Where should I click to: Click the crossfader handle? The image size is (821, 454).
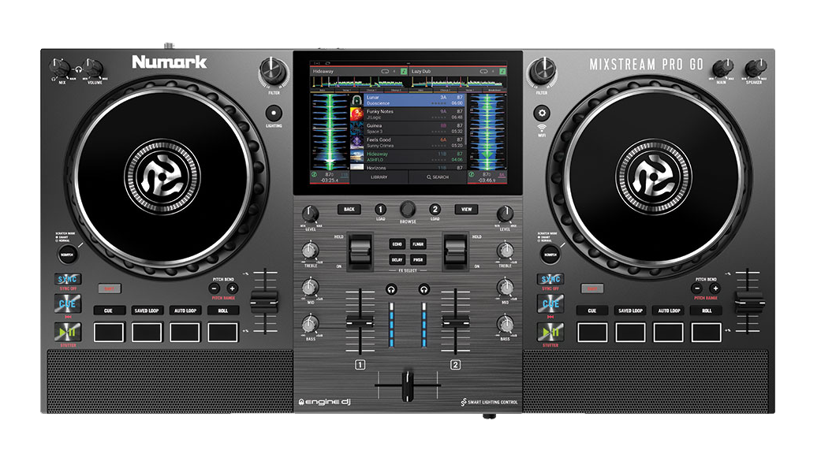[x=408, y=386]
